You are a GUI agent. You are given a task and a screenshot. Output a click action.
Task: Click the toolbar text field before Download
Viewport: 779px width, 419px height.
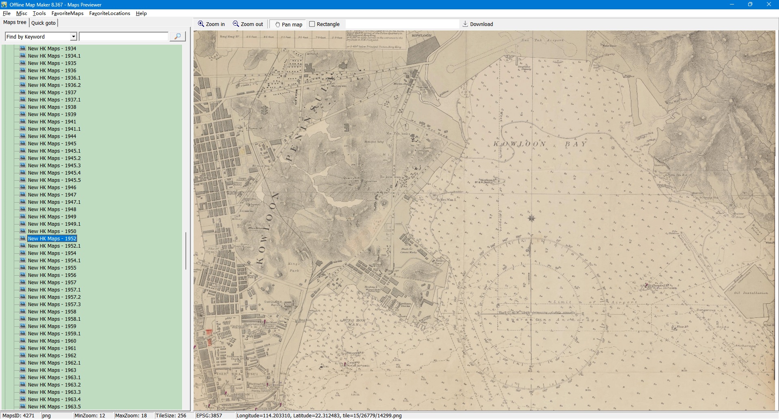pyautogui.click(x=402, y=24)
